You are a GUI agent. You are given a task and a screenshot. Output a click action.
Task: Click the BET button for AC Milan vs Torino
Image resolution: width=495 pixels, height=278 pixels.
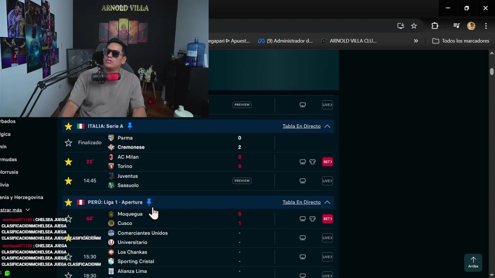[327, 162]
